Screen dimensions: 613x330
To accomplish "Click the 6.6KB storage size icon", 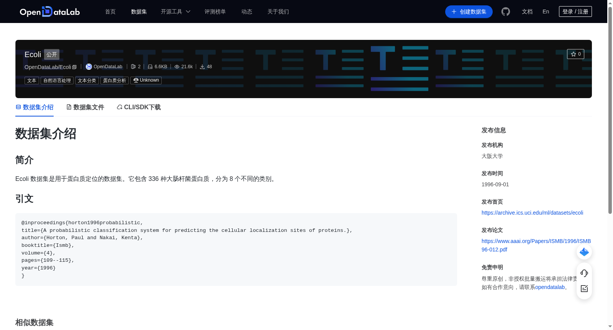I will point(150,67).
